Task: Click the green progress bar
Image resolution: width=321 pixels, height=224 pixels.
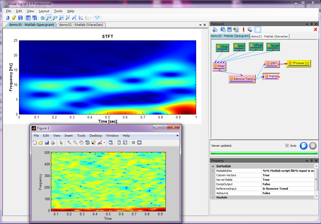Action: [264, 153]
